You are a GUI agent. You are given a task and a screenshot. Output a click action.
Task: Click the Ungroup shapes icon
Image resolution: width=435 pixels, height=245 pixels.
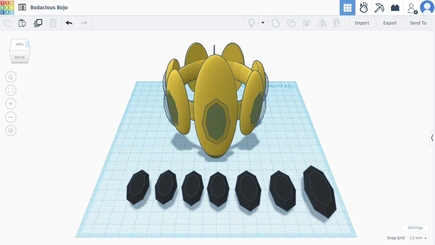coord(291,23)
